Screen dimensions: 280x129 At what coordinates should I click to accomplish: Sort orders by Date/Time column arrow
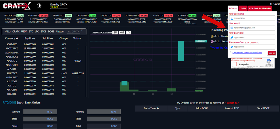point(158,108)
